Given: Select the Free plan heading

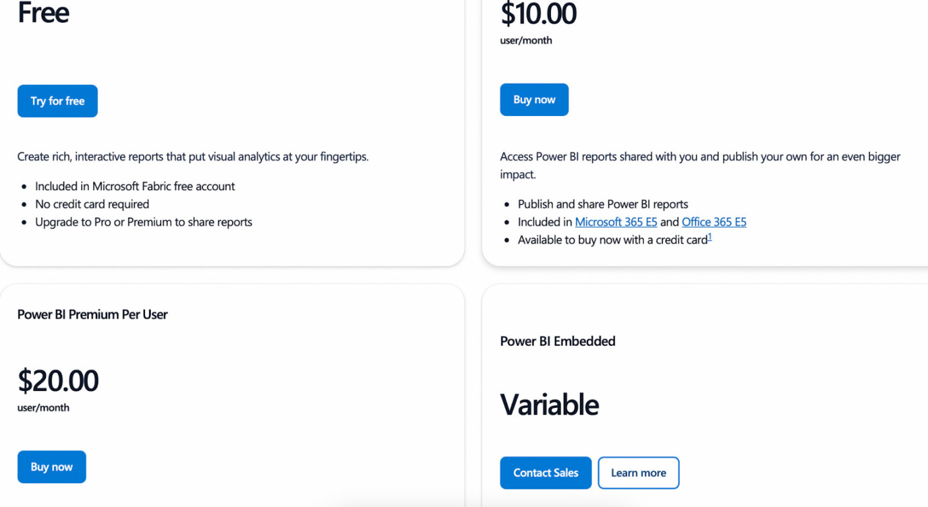Looking at the screenshot, I should tap(43, 13).
